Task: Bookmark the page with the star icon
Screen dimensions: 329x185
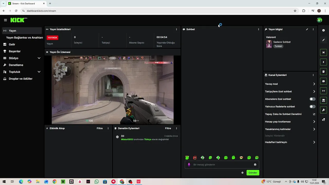Action: click(x=295, y=11)
